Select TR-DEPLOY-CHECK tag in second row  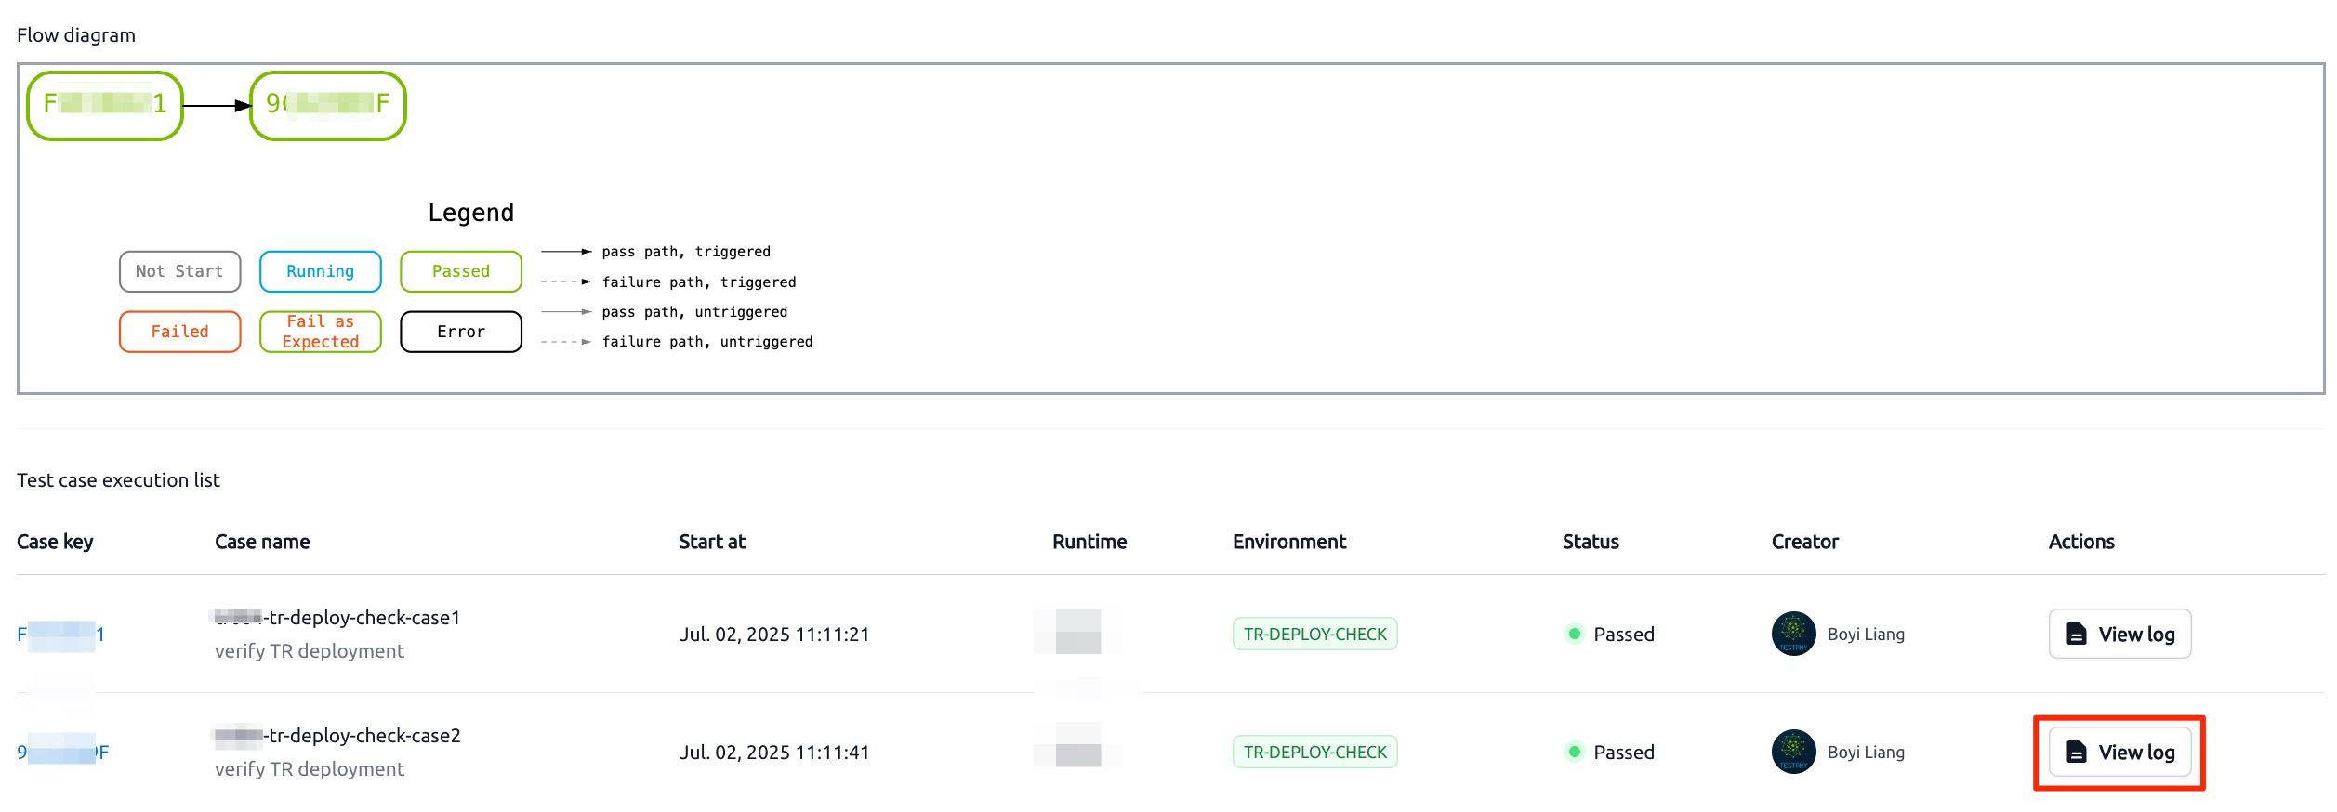tap(1314, 753)
